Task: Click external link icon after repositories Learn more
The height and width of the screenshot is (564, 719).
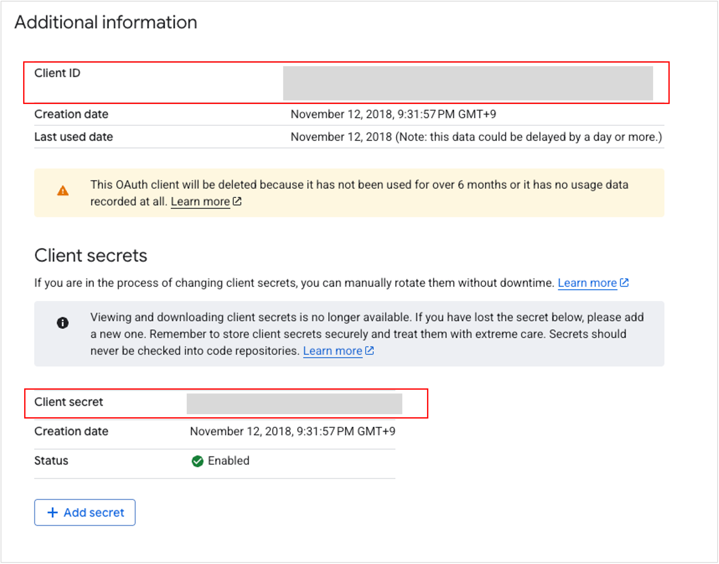Action: pos(369,350)
